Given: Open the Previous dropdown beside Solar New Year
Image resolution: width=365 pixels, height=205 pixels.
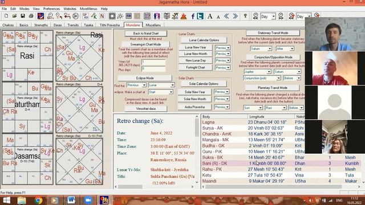Looking at the screenshot, I should pos(222,92).
